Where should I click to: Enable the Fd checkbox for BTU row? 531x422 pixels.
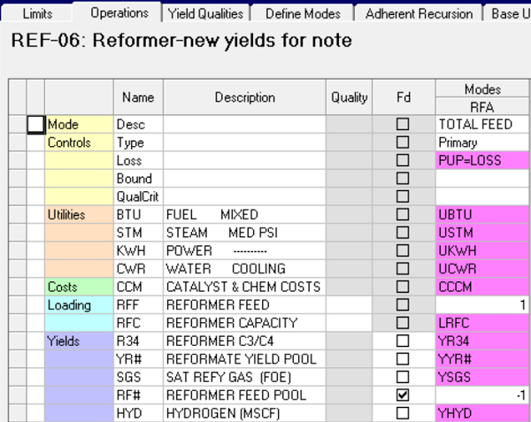point(403,215)
